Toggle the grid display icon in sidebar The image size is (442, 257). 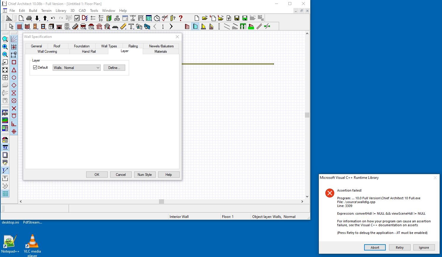(5, 194)
